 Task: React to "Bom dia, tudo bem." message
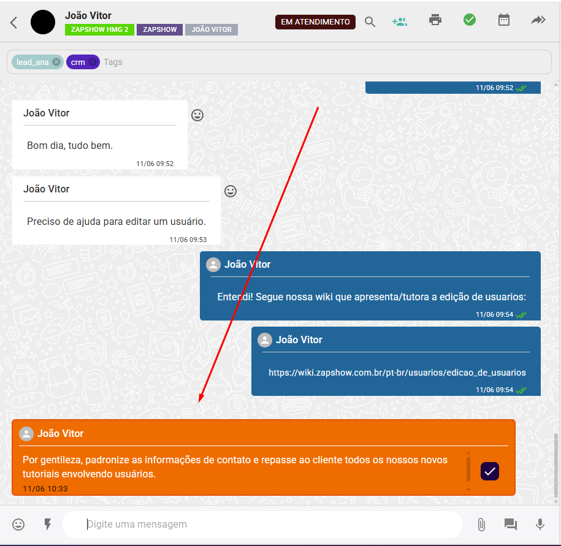click(x=197, y=115)
